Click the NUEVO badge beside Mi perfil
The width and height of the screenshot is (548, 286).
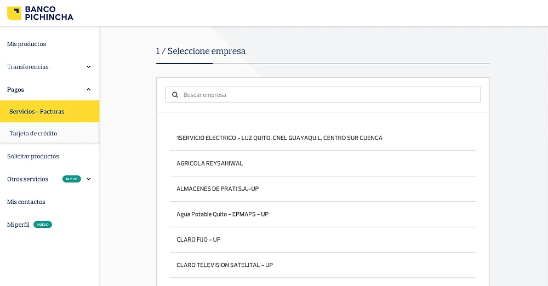43,225
